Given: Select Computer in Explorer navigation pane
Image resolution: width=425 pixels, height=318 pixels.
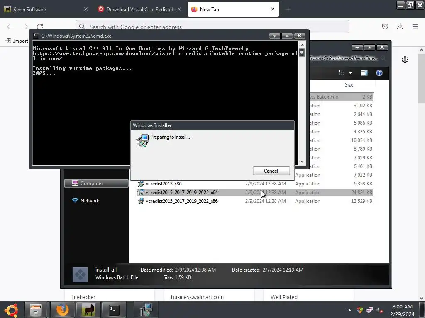Looking at the screenshot, I should [96, 183].
